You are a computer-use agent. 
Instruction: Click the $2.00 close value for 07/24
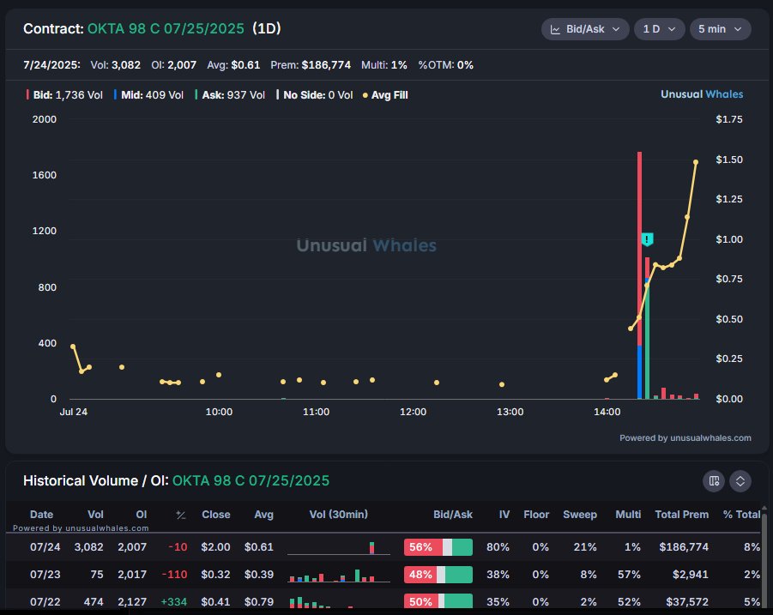(215, 547)
